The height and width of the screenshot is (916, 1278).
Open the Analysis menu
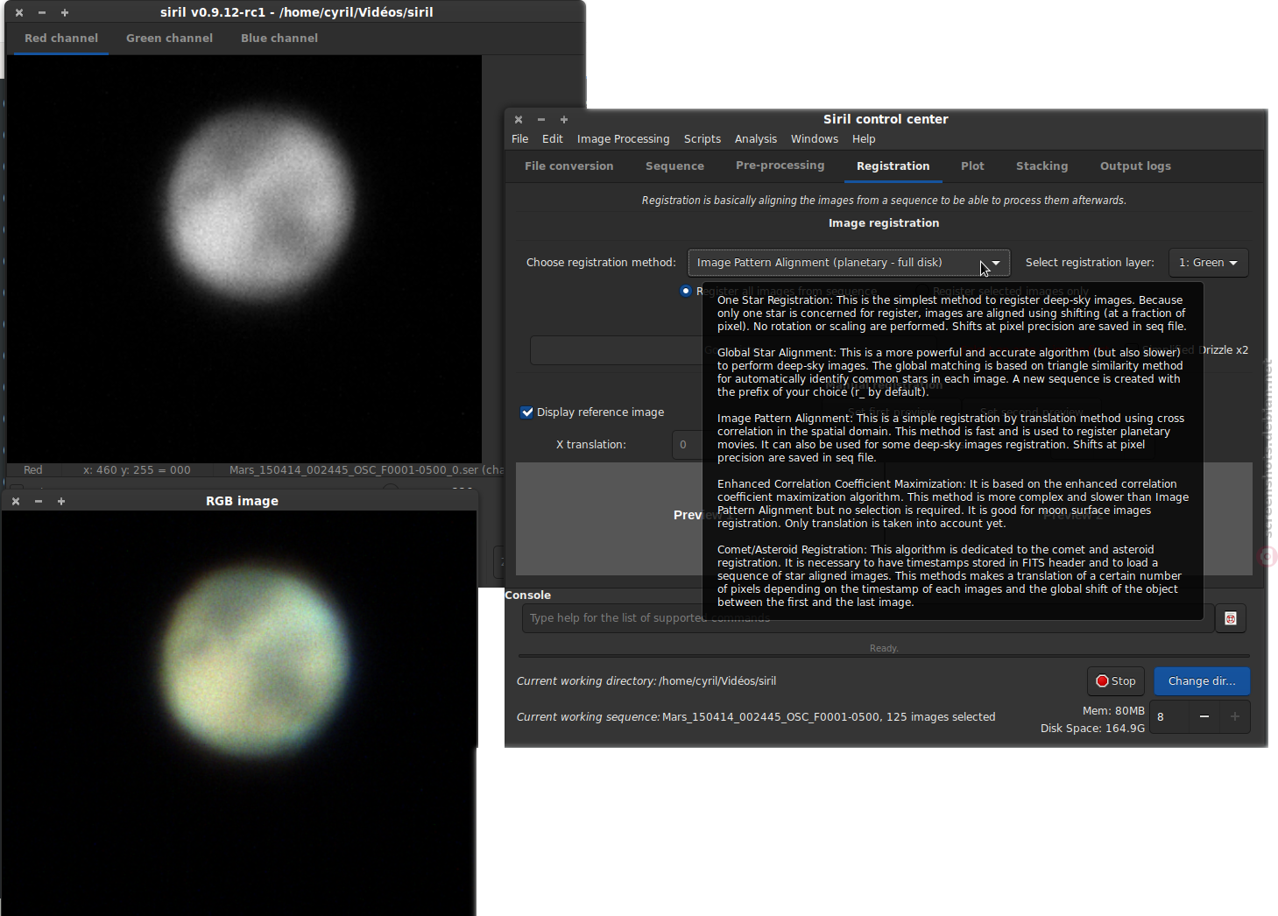[756, 139]
